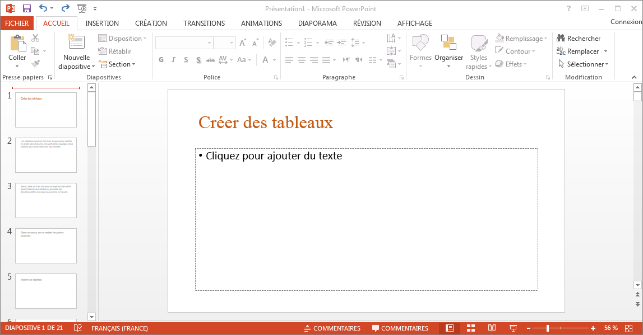643x335 pixels.
Task: Toggle bold with the G button
Action: click(x=161, y=60)
